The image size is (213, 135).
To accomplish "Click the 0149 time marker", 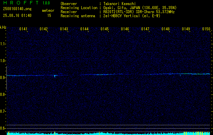I will pos(186,29).
